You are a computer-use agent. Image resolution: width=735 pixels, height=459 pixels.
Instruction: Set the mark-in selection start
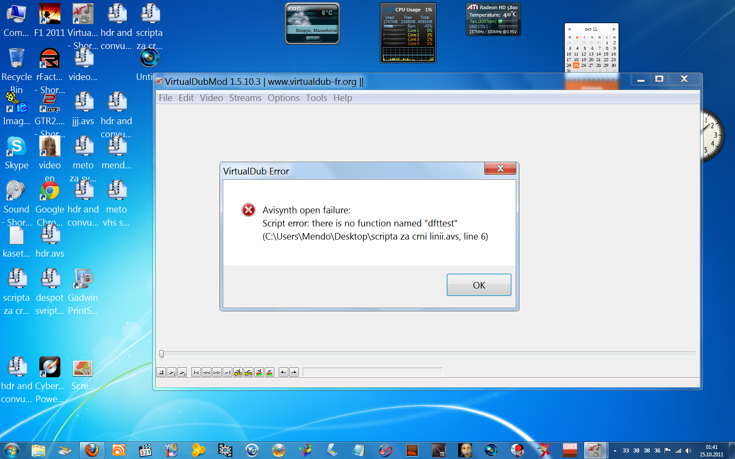[x=283, y=372]
